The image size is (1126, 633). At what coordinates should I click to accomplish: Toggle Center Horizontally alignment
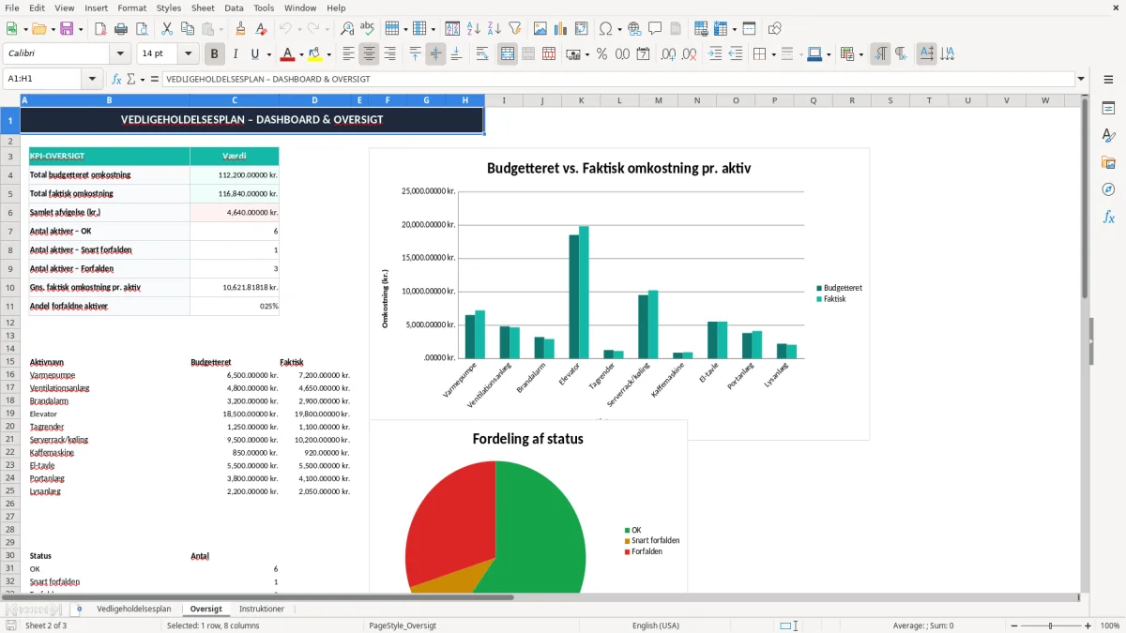pos(370,54)
